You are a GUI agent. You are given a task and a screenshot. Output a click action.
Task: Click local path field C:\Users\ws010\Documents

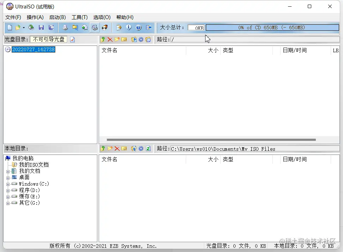click(255, 149)
